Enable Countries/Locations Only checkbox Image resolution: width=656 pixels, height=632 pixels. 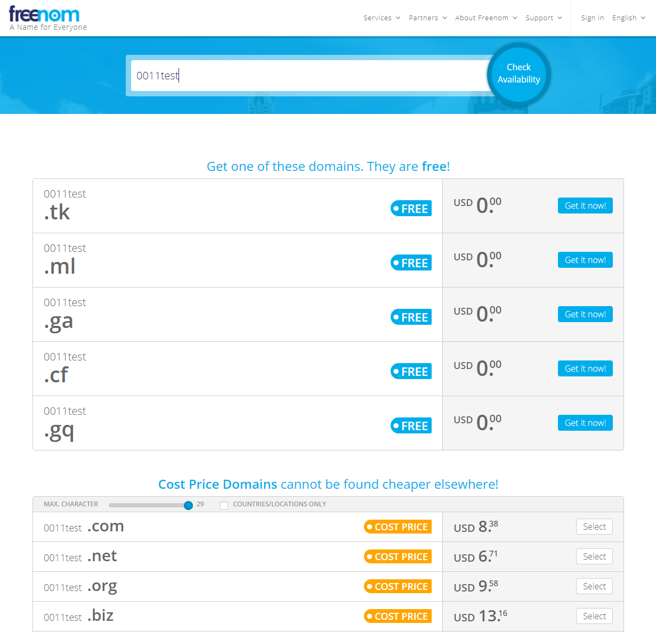[224, 505]
